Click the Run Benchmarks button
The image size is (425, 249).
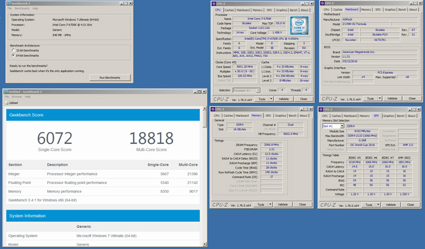click(x=110, y=77)
